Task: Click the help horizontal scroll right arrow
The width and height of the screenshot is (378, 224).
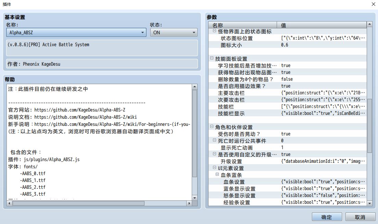Action: point(189,203)
